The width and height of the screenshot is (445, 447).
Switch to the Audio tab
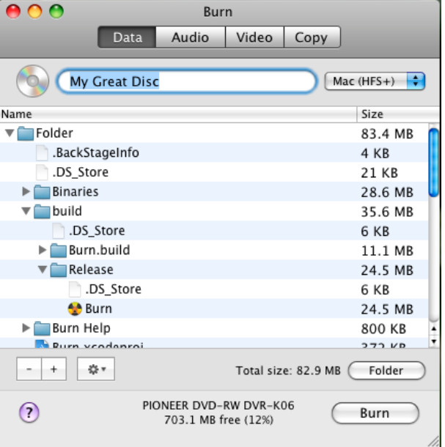pyautogui.click(x=191, y=37)
